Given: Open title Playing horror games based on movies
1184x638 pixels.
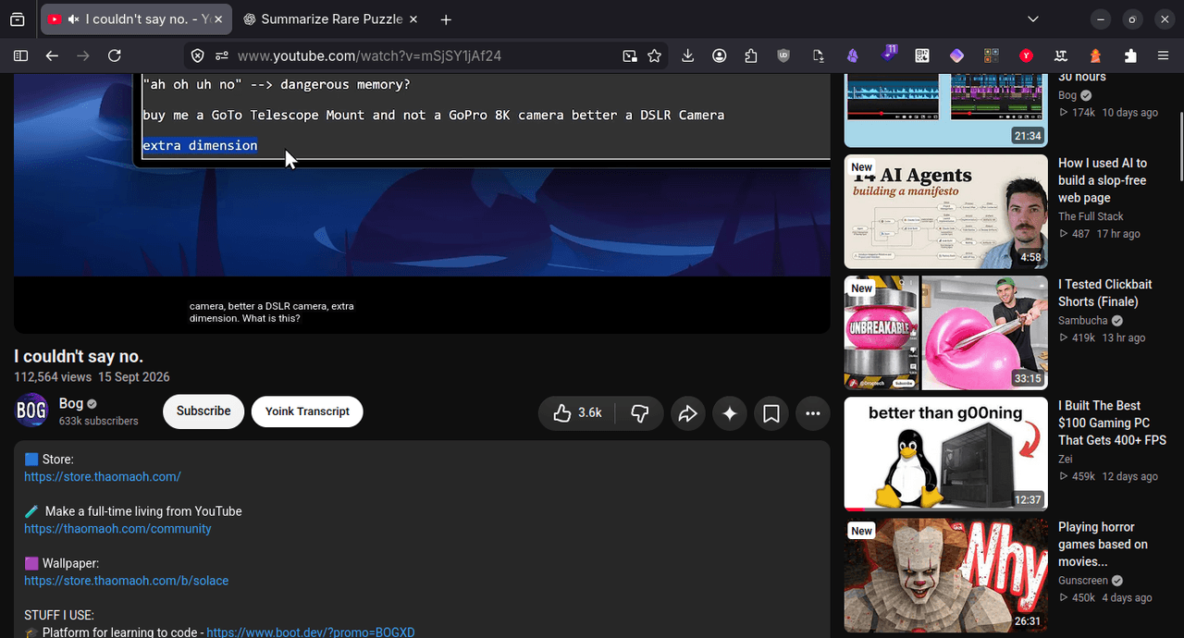Looking at the screenshot, I should coord(1103,544).
